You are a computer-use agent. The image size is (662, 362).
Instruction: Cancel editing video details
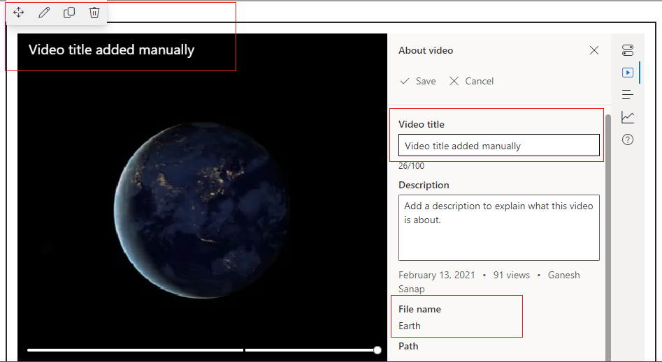point(472,81)
